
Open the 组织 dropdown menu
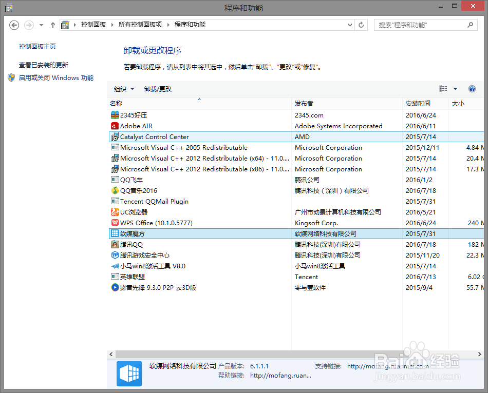(124, 89)
